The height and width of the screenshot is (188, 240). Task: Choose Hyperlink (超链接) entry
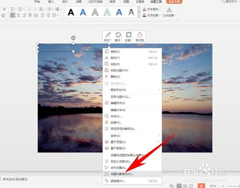click(x=132, y=181)
